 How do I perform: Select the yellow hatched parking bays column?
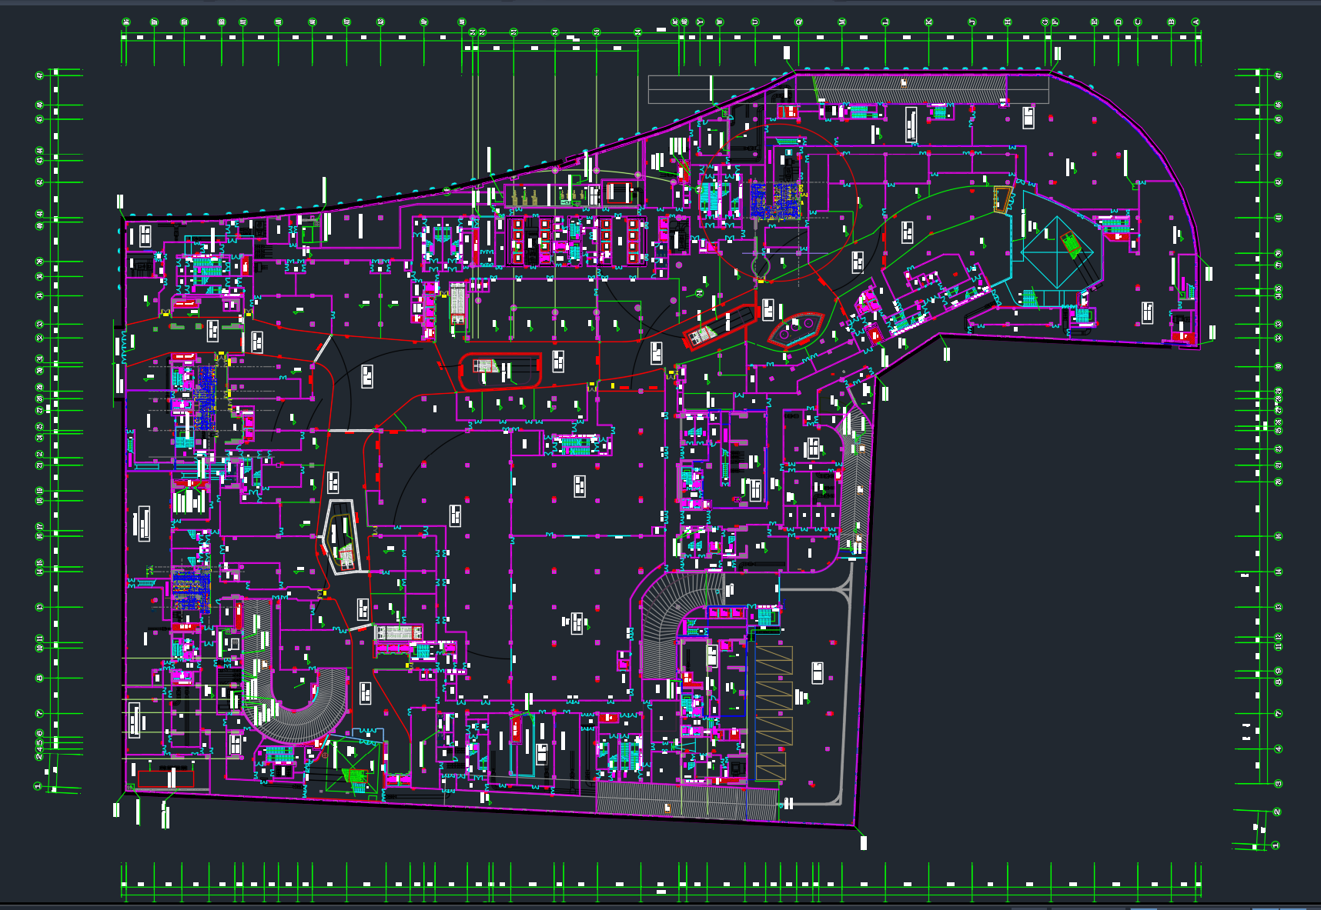(774, 712)
